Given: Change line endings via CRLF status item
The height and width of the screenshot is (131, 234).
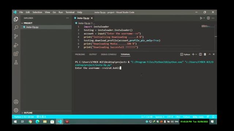Looking at the screenshot, I should 178,117.
